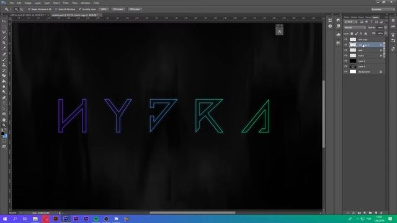Click the Fill Screen button
The height and width of the screenshot is (223, 397).
pyautogui.click(x=135, y=9)
